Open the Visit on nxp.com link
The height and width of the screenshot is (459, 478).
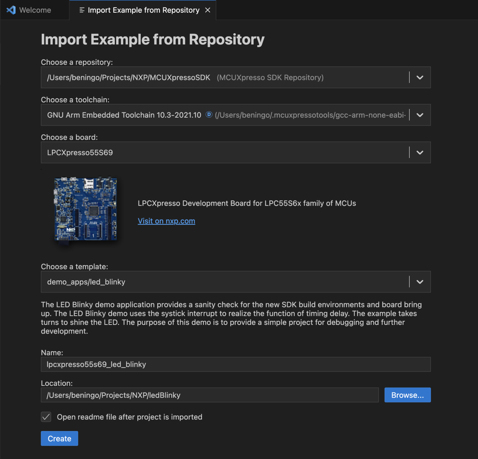(166, 221)
